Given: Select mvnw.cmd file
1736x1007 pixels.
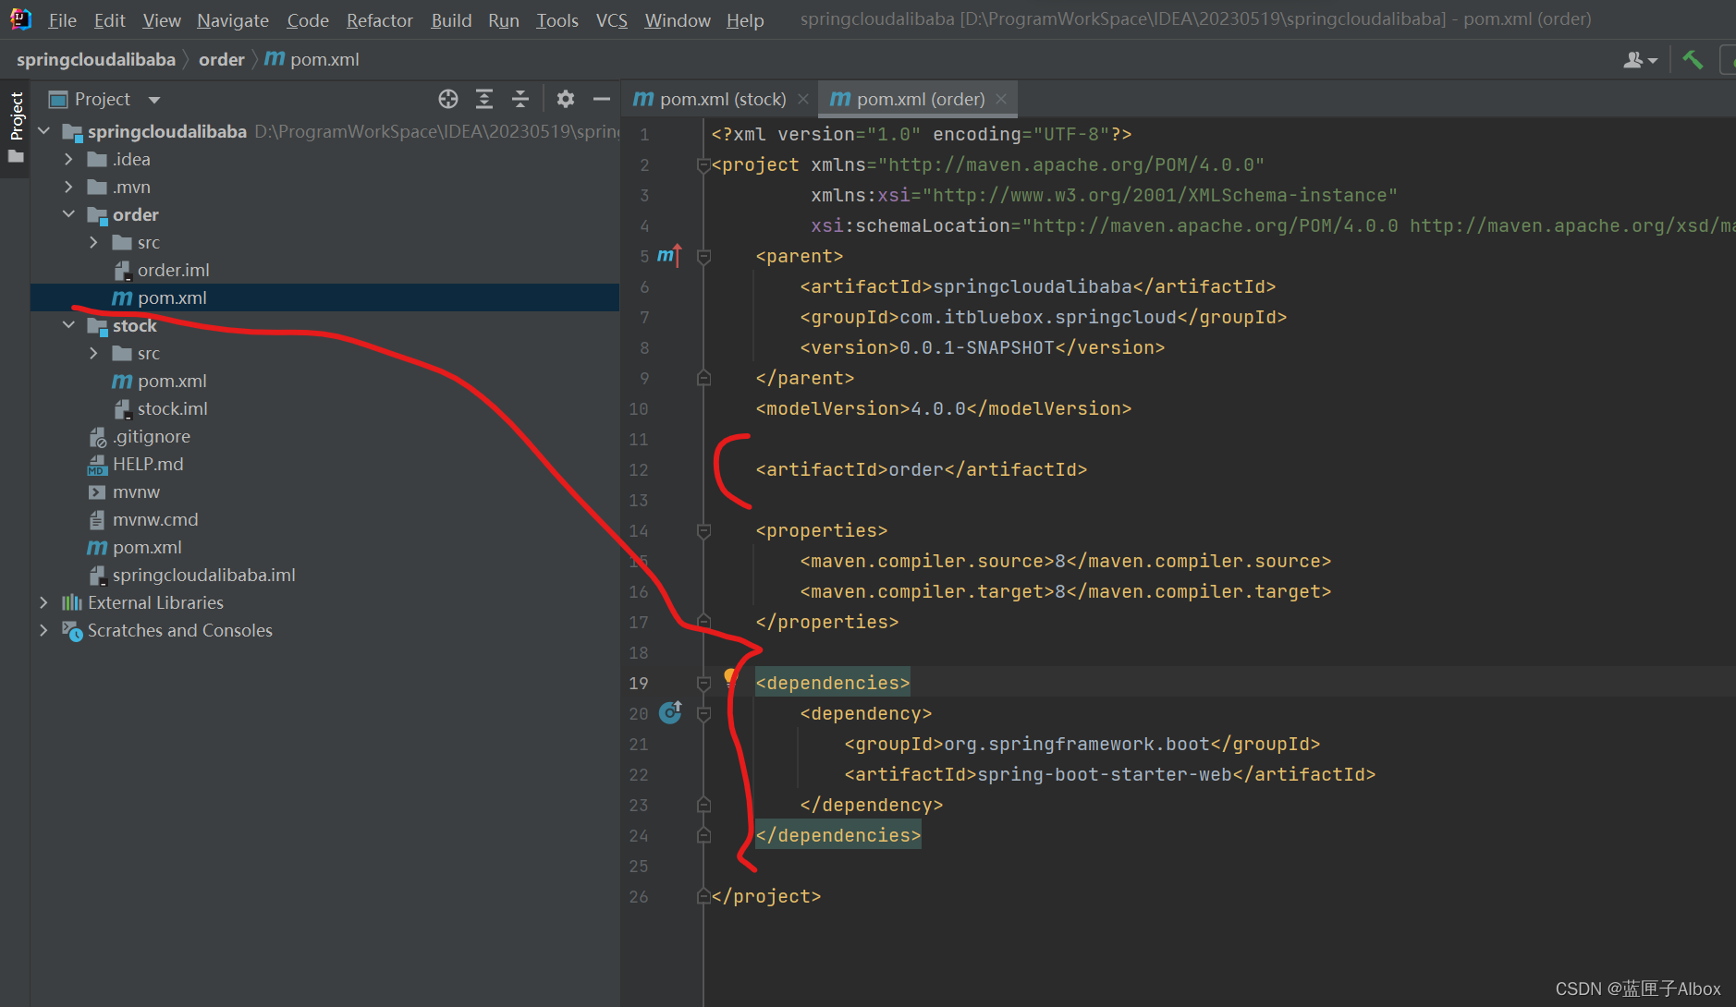Looking at the screenshot, I should coord(155,519).
